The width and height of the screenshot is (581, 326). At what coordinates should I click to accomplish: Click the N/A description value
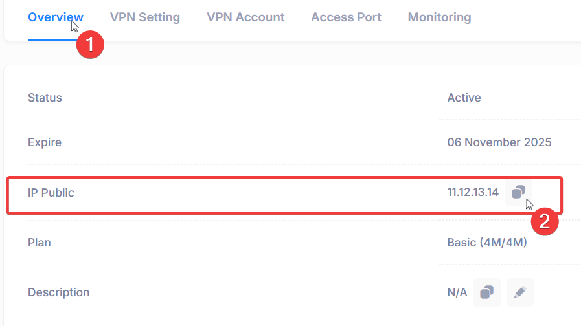tap(457, 293)
